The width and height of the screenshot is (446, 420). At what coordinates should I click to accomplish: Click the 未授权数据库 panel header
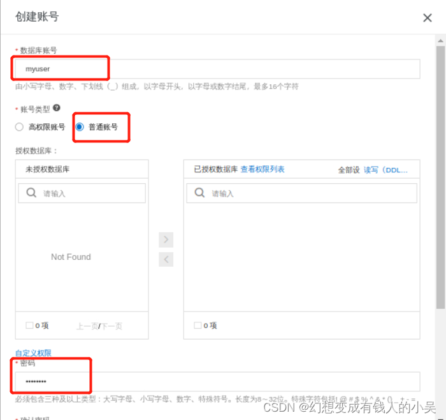tap(82, 169)
